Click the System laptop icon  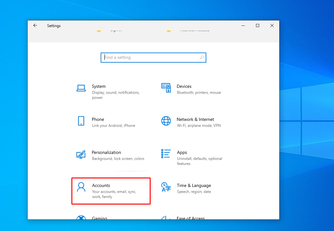(81, 88)
